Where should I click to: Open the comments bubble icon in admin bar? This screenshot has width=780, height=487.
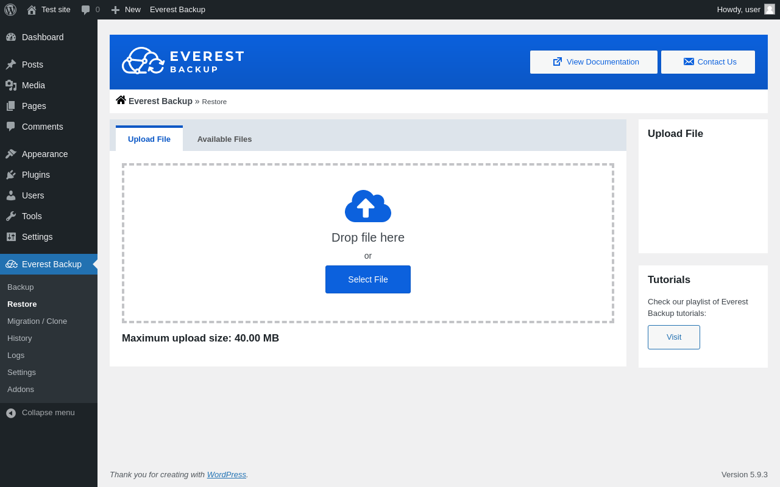[86, 10]
